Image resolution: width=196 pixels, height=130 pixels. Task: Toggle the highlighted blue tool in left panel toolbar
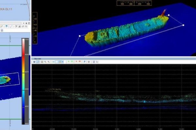pos(7,26)
